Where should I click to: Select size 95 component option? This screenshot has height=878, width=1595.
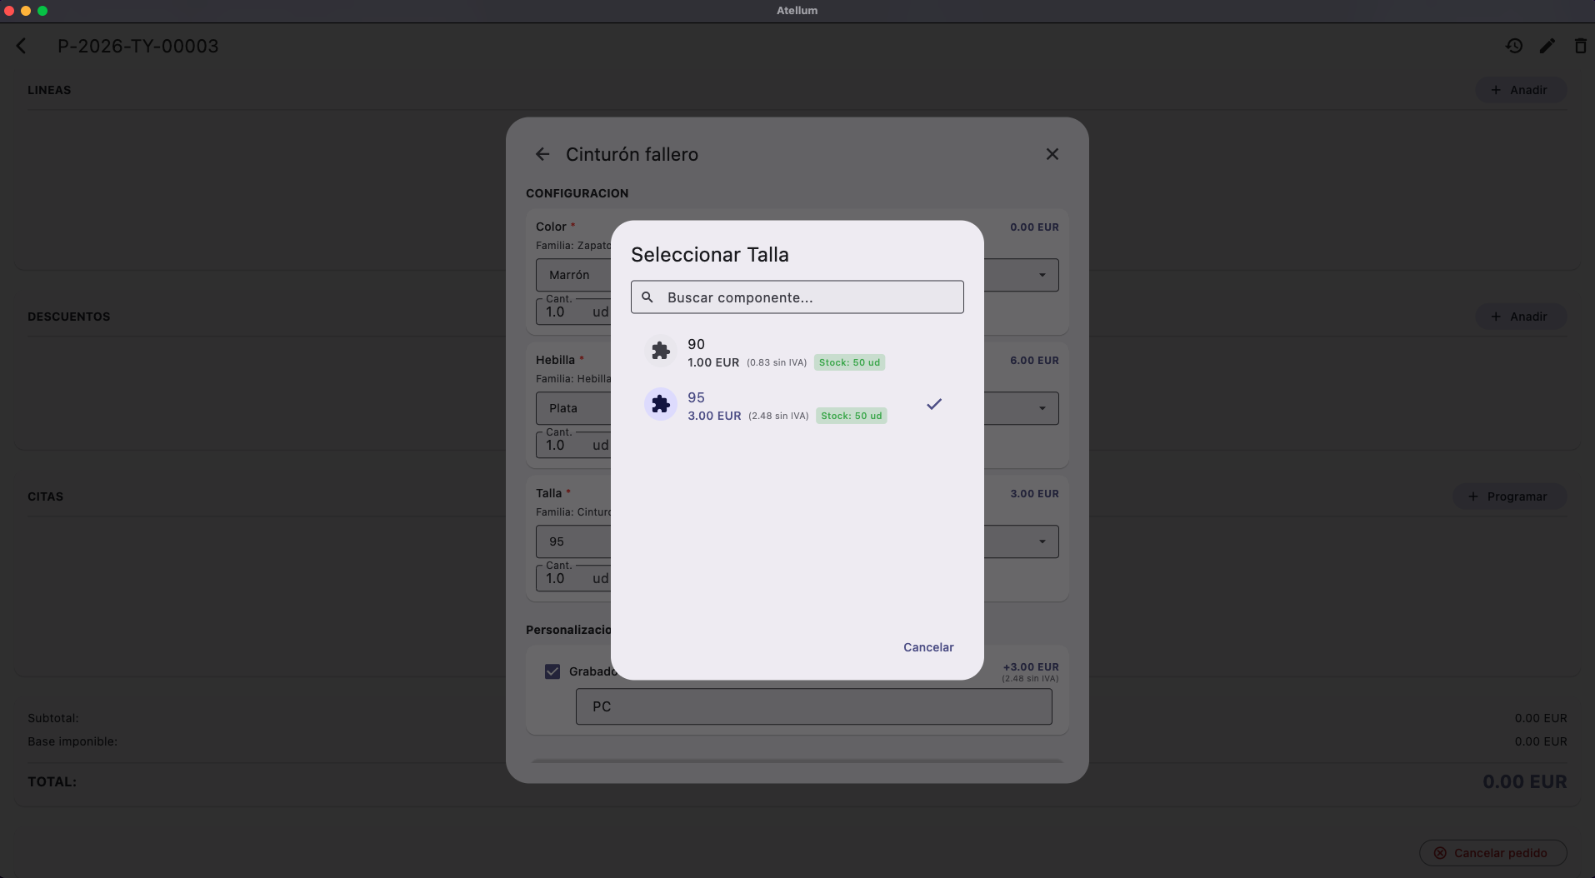(797, 406)
